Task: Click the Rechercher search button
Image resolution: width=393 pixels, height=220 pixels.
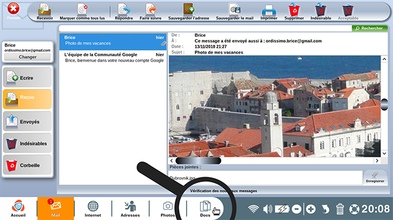Action: (x=369, y=28)
